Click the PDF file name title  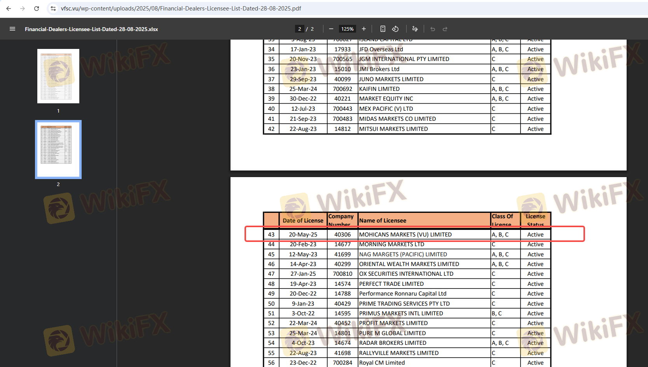[x=91, y=29]
